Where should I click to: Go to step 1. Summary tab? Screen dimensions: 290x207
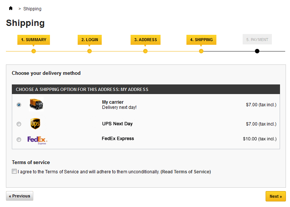[34, 40]
